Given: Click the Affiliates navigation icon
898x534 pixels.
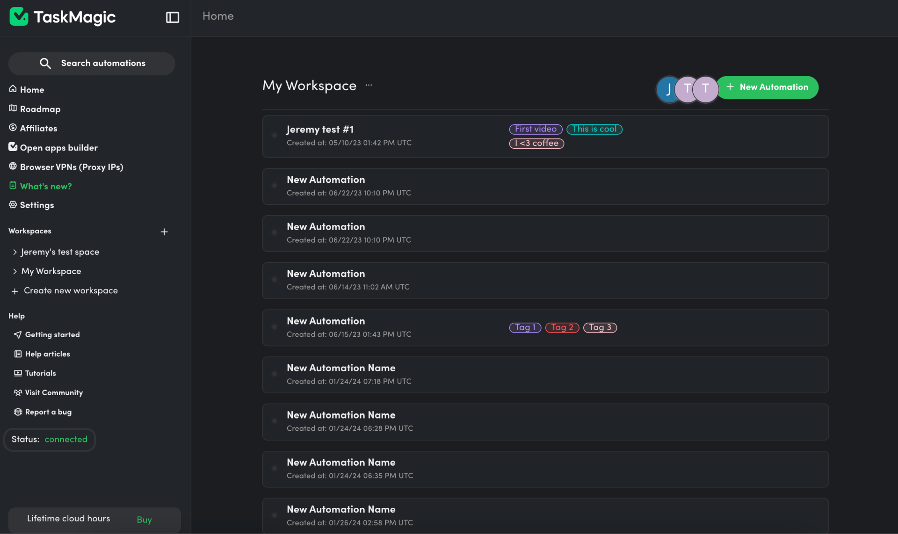Looking at the screenshot, I should coord(13,128).
